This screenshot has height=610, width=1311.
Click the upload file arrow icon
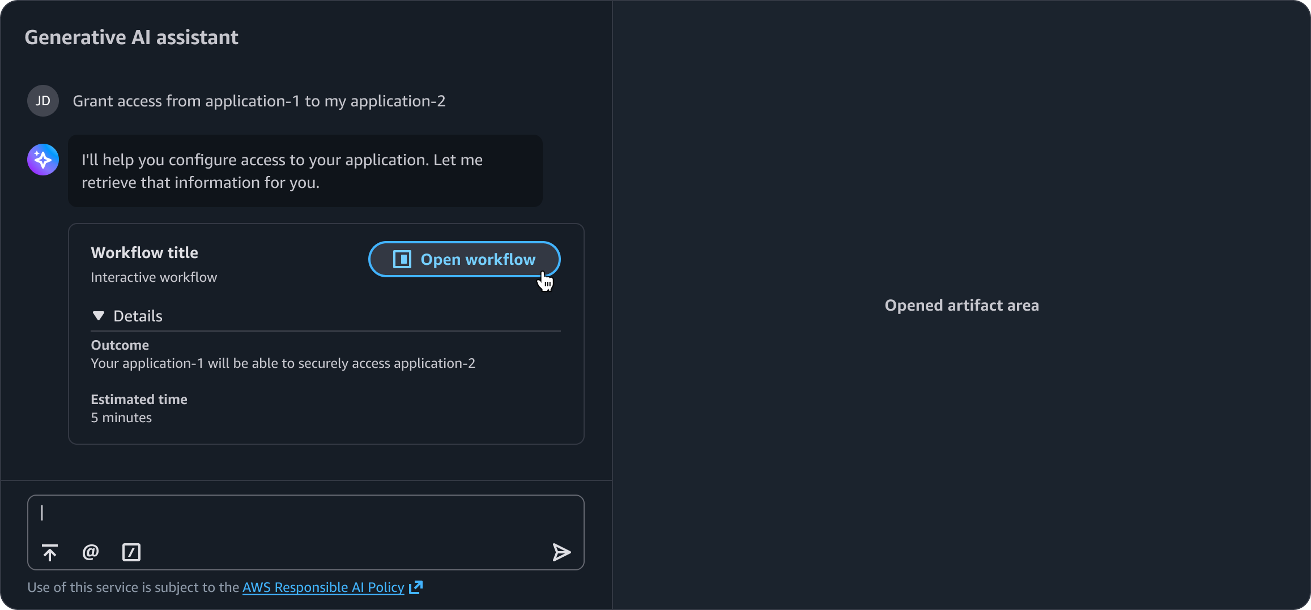pos(50,552)
